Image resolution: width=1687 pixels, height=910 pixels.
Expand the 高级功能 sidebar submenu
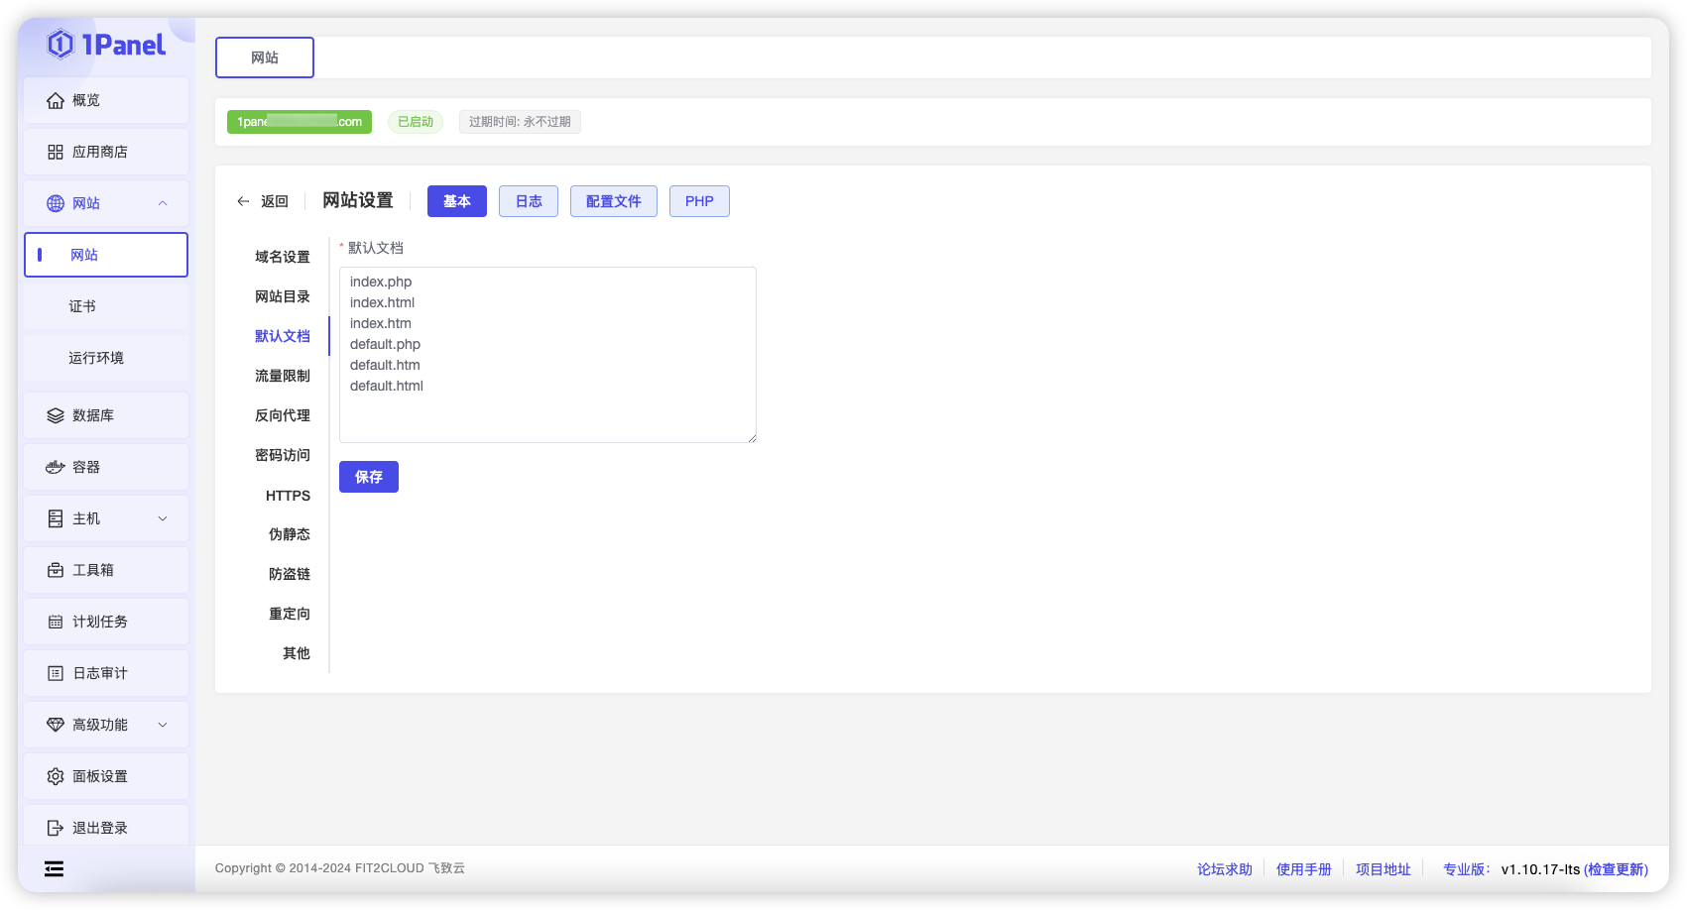163,725
